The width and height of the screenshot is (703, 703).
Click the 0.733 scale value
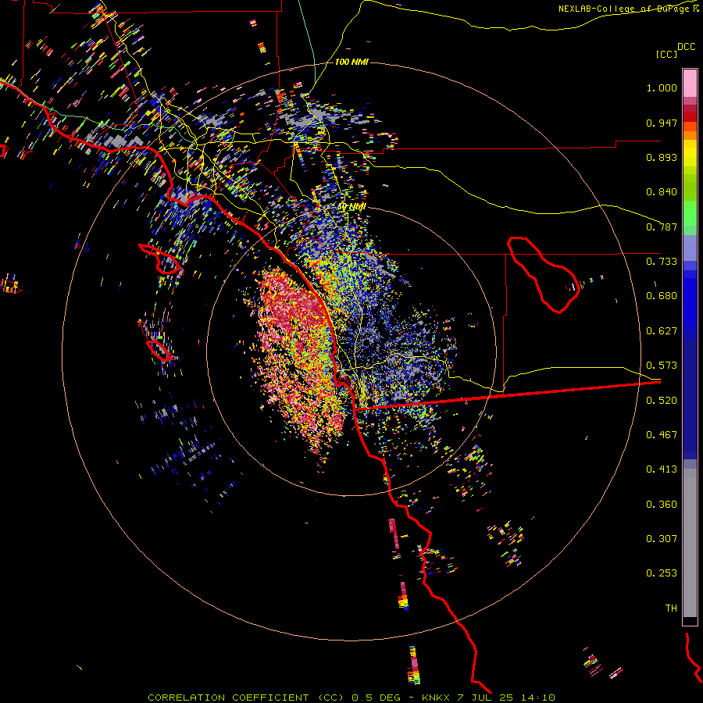click(662, 262)
